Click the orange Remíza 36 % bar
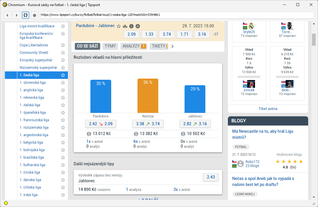This screenshot has height=207, width=318. tap(148, 96)
